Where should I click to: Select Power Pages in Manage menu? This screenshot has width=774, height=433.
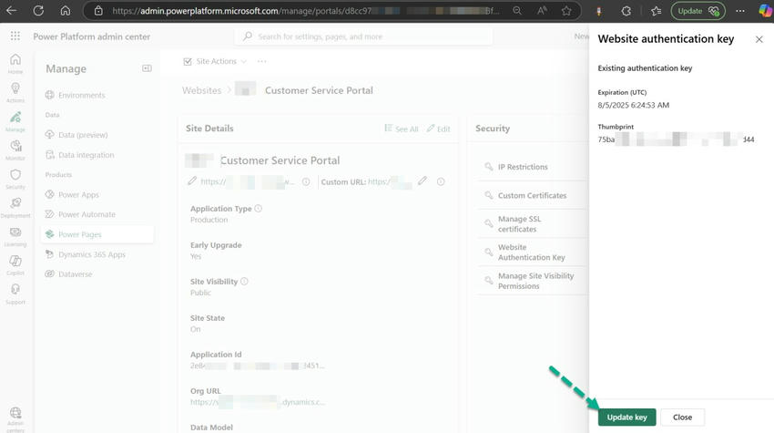(80, 234)
